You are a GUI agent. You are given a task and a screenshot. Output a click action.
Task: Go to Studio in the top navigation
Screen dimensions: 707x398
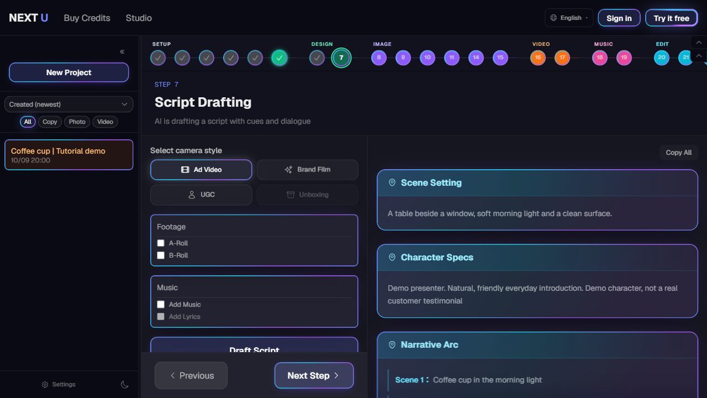tap(139, 18)
